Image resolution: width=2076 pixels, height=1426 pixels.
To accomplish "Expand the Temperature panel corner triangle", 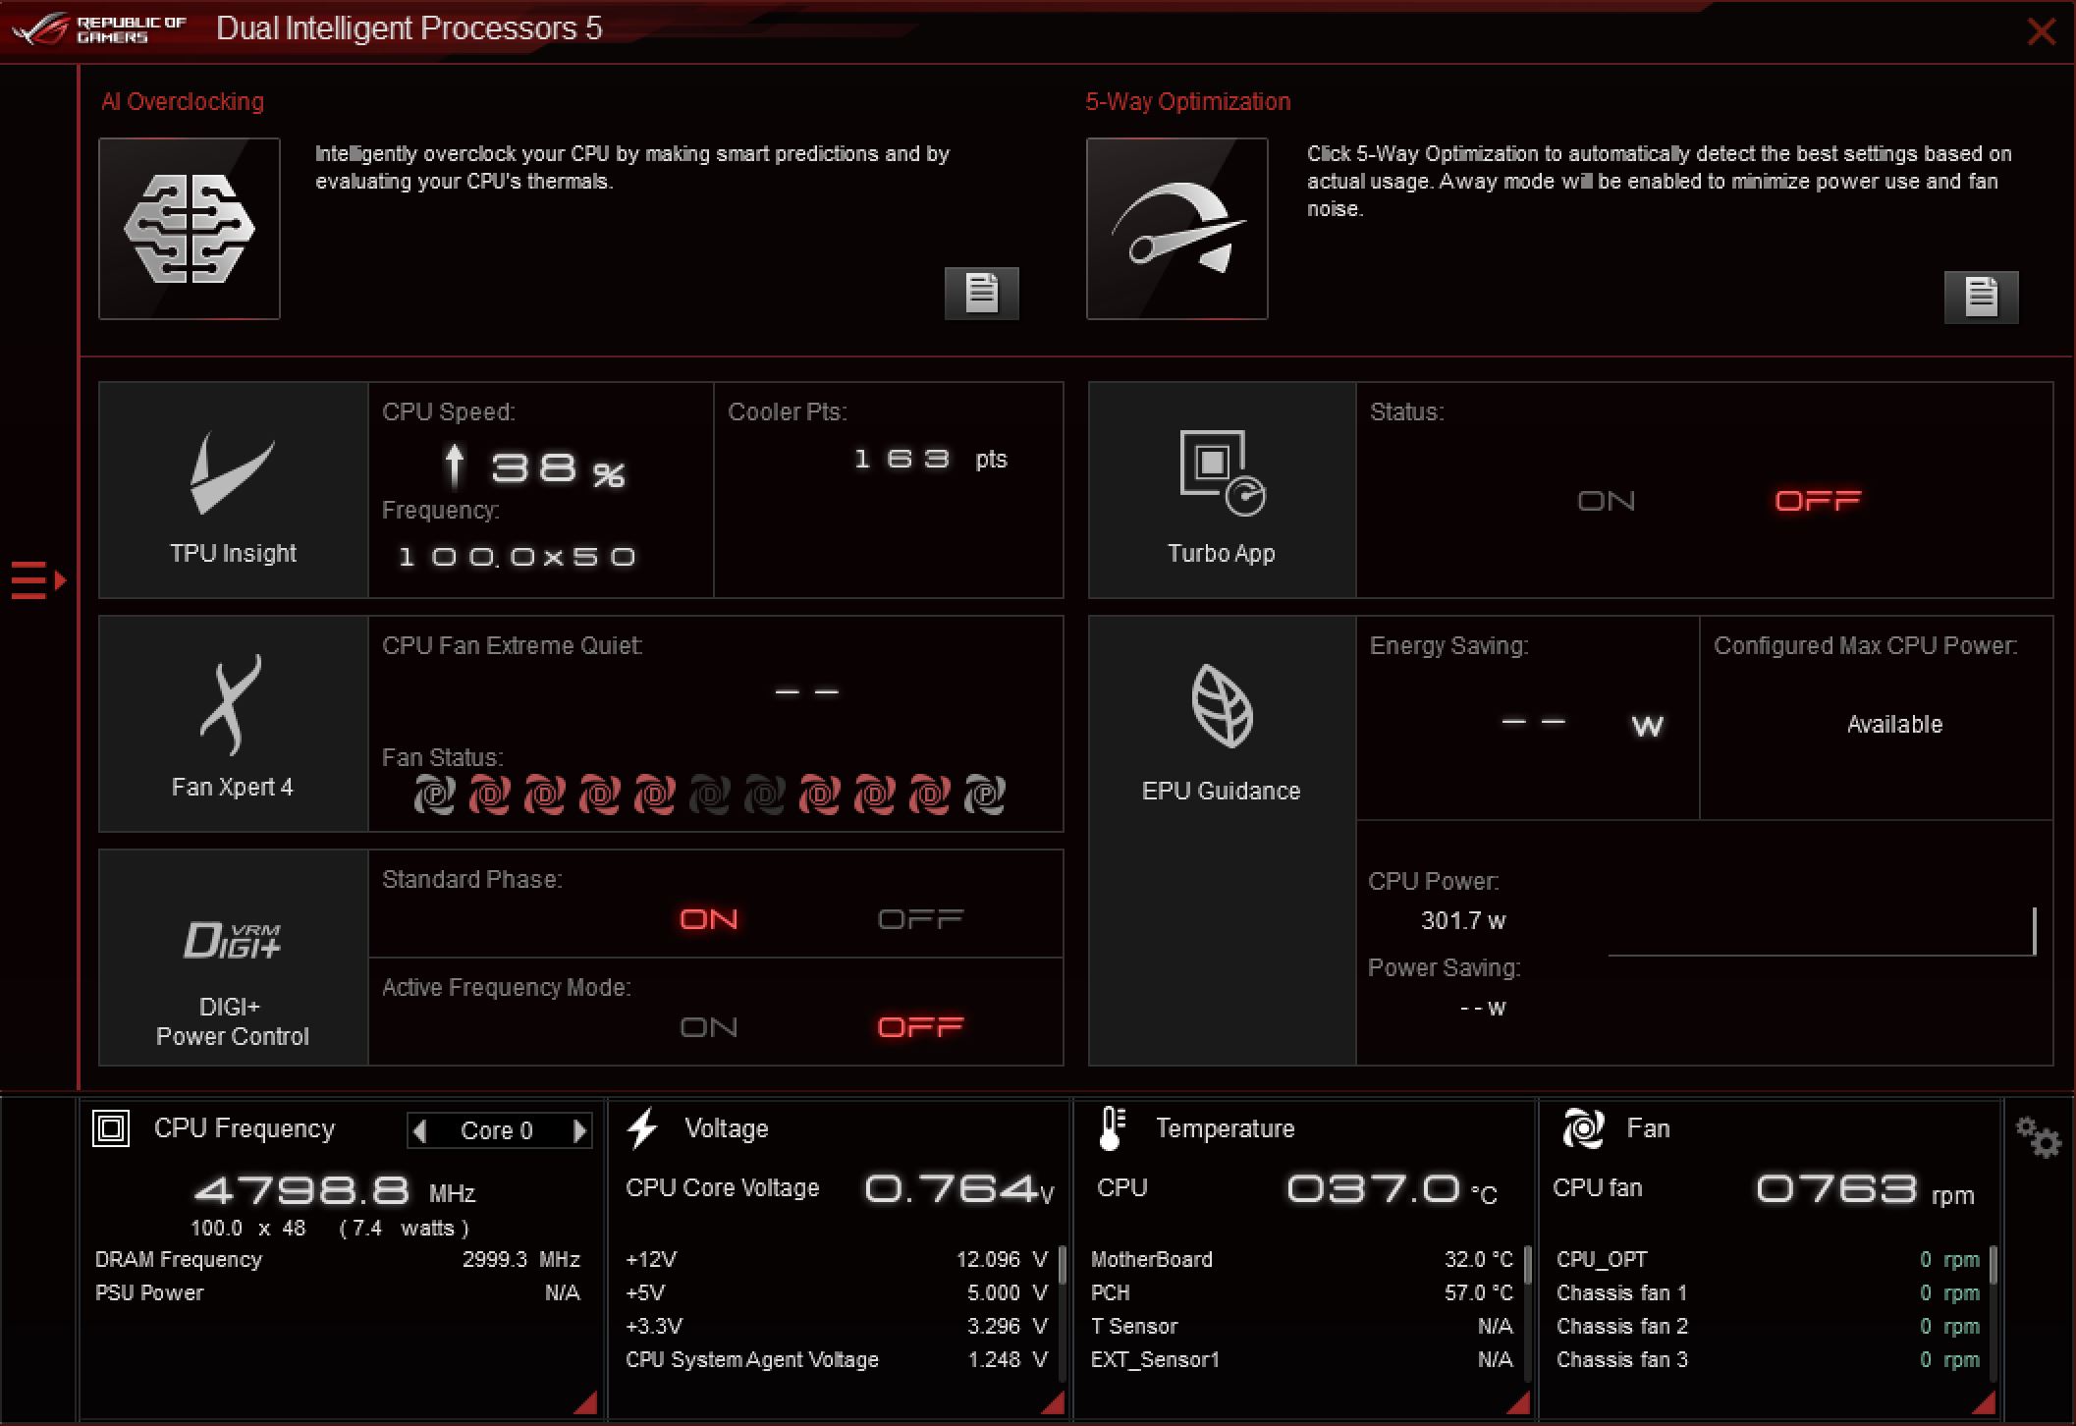I will [1518, 1402].
